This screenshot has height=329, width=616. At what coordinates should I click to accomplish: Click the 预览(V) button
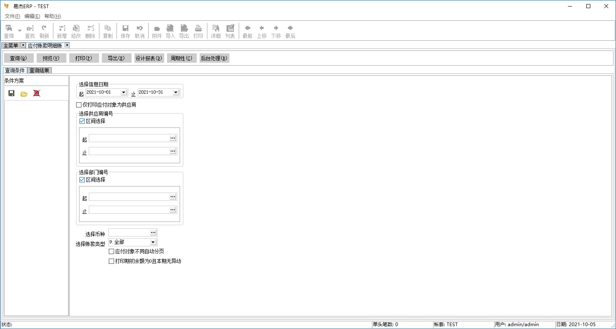point(51,58)
